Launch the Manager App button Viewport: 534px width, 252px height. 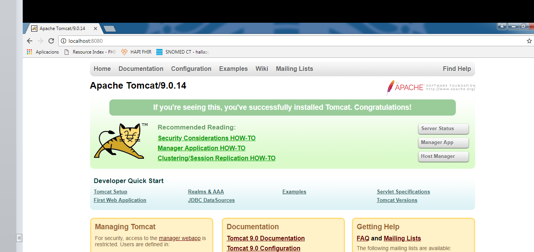coord(443,143)
